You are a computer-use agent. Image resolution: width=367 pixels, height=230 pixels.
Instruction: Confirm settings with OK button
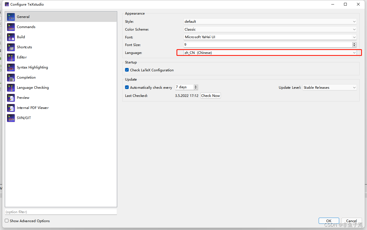329,221
